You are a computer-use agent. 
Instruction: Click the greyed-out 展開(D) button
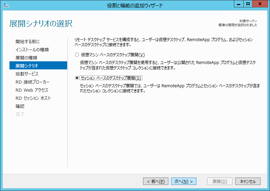coord(220,181)
